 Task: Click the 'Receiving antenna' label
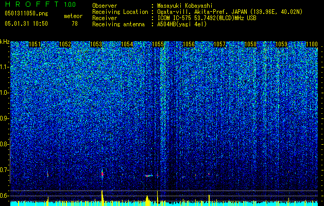tap(118, 24)
